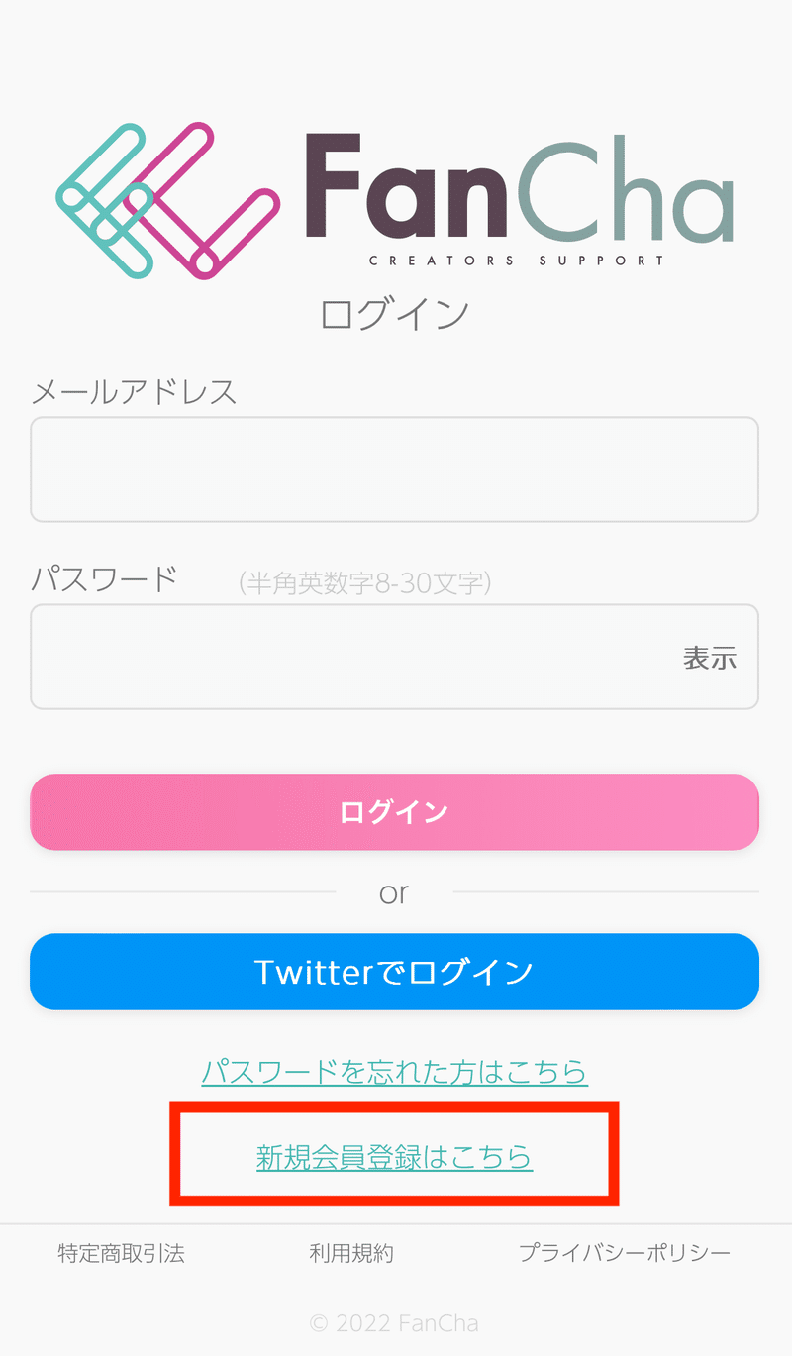Click the FanCha wordmark text
Image resolution: width=792 pixels, height=1356 pixels.
click(x=519, y=190)
